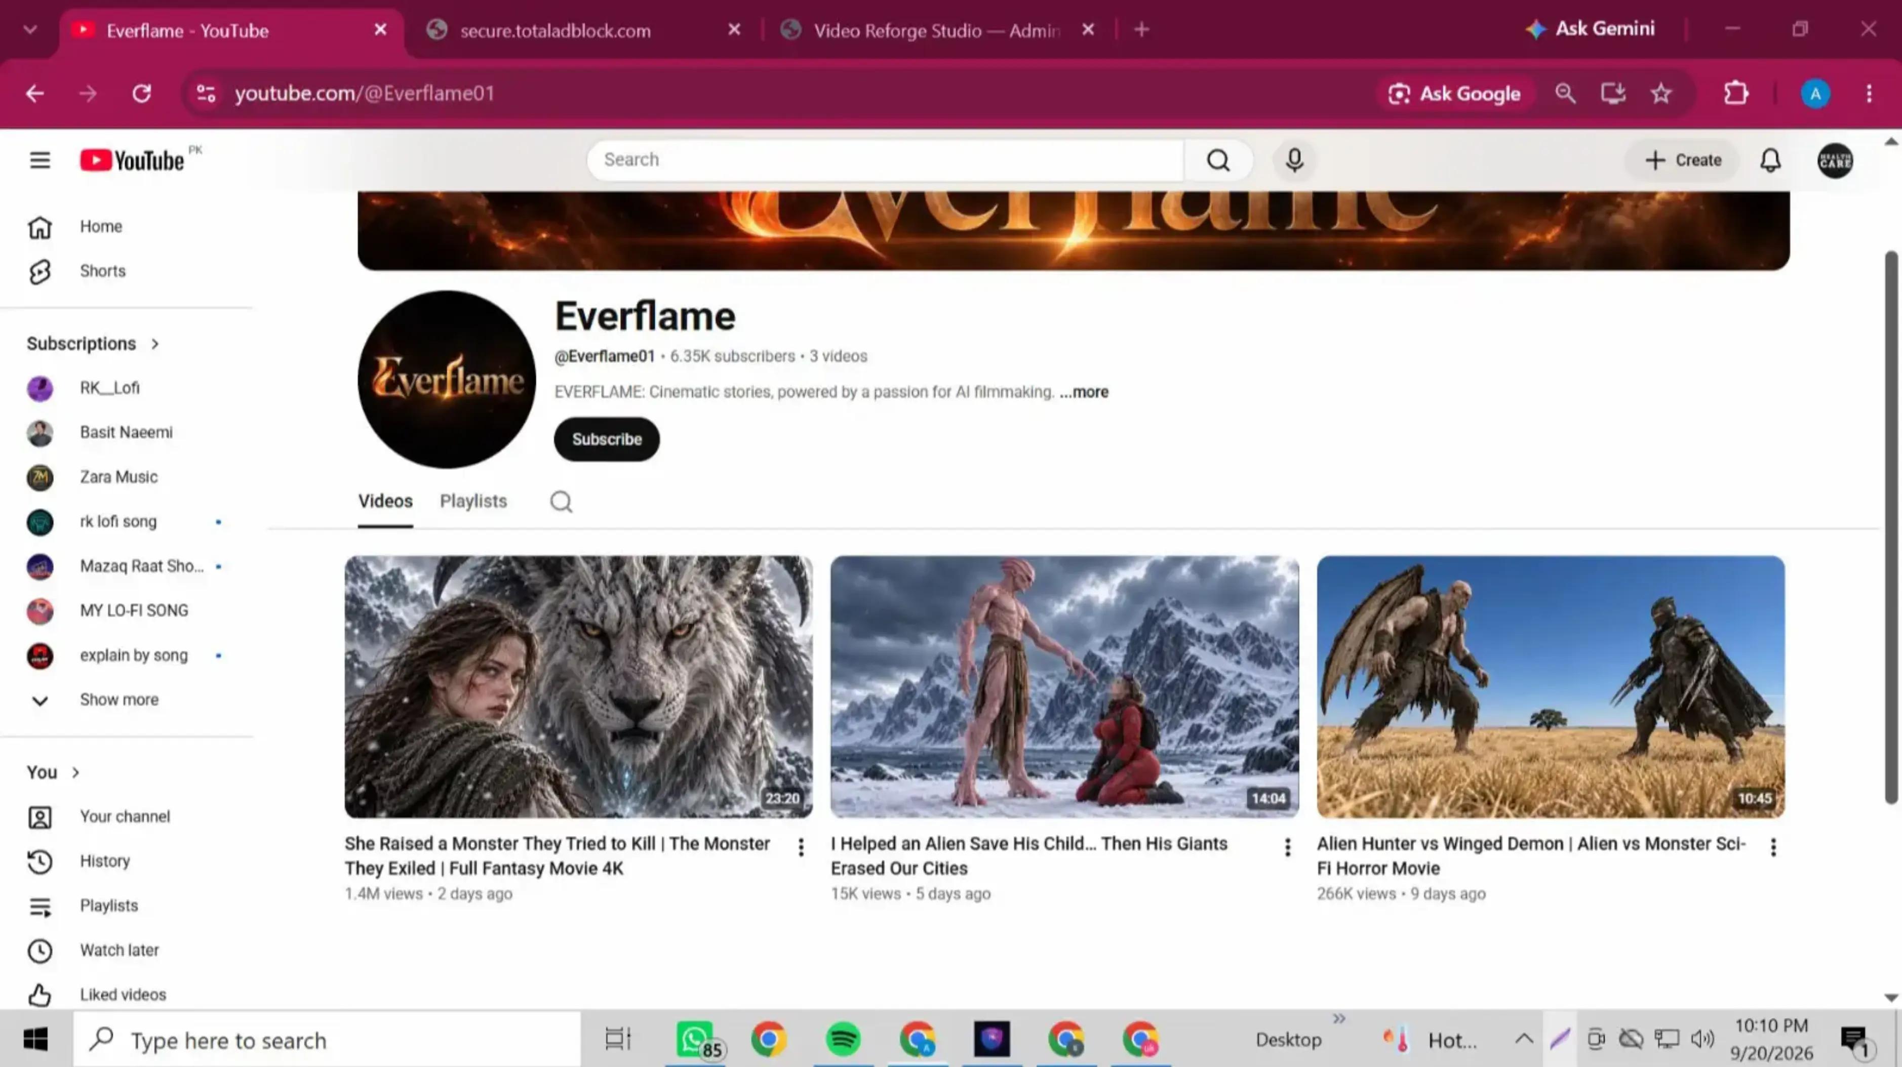The height and width of the screenshot is (1067, 1902).
Task: Click the search magnifier button beside the search box
Action: (1218, 160)
